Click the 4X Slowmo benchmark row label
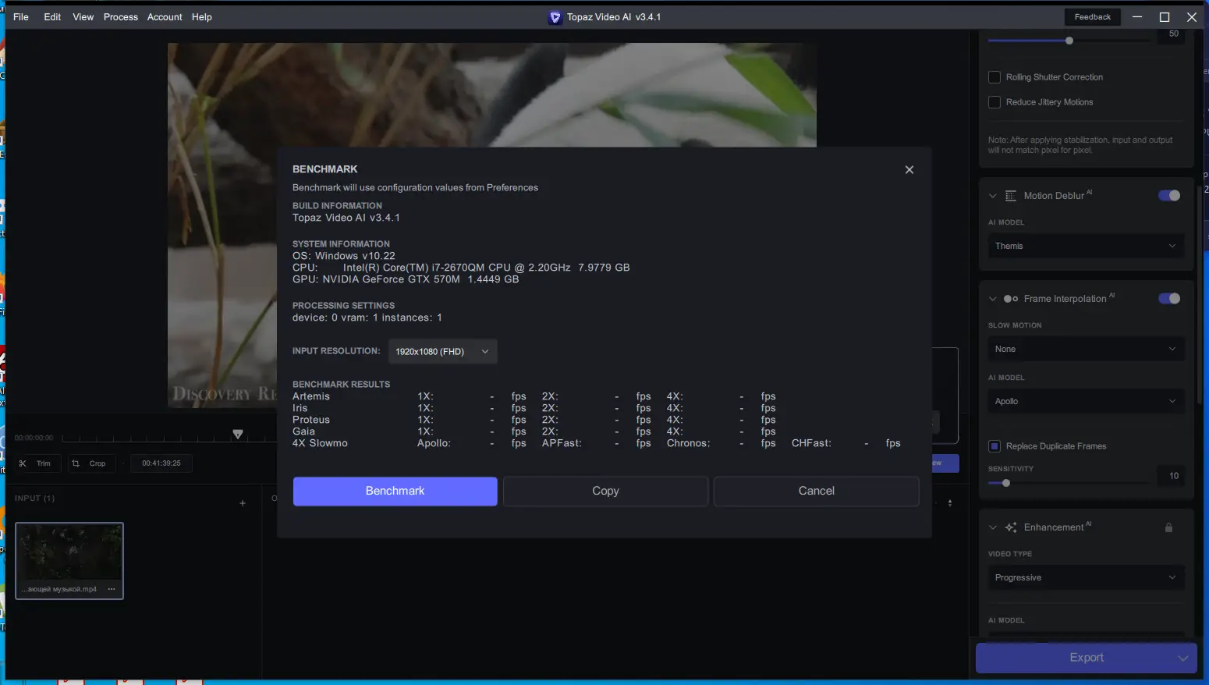The width and height of the screenshot is (1209, 685). point(320,443)
